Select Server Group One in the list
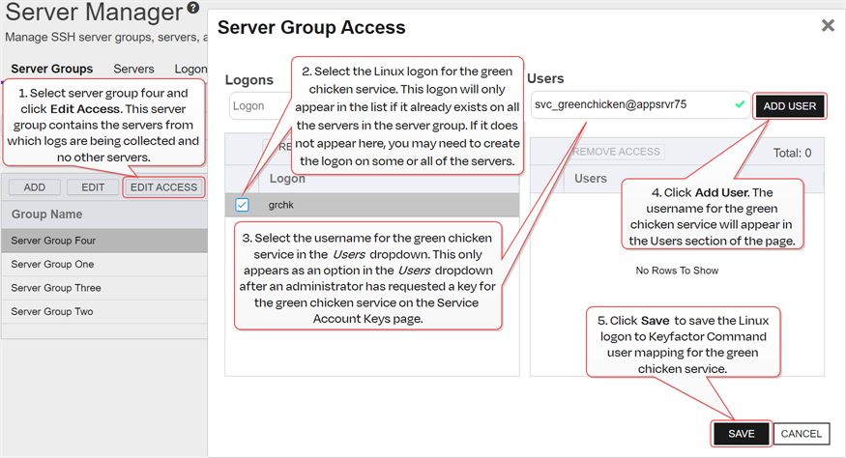 coord(52,264)
